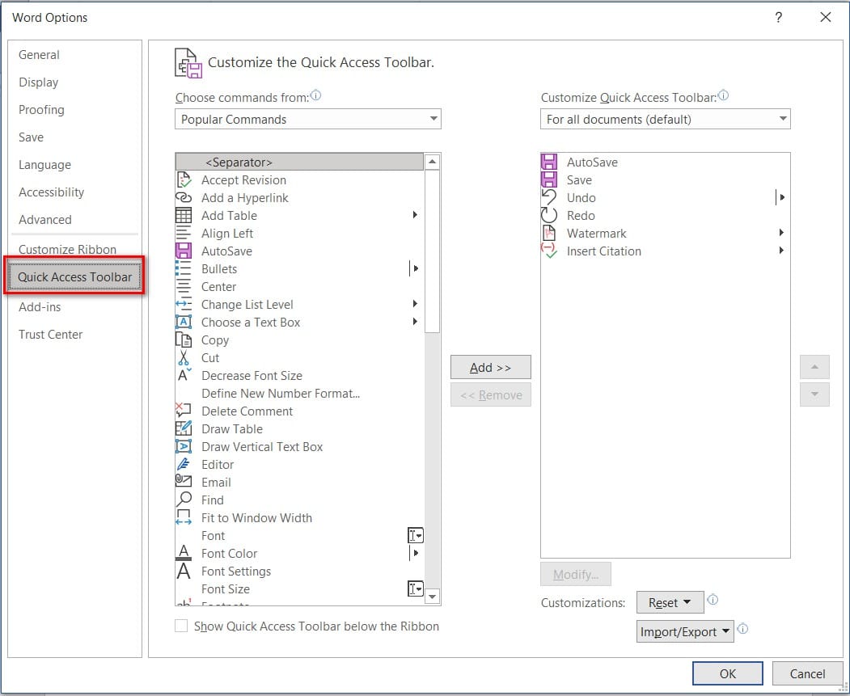Open the Reset customizations dropdown

(670, 602)
